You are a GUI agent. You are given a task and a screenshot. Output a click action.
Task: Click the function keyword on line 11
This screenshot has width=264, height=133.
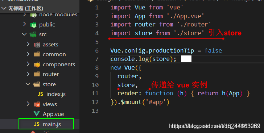click(x=159, y=93)
